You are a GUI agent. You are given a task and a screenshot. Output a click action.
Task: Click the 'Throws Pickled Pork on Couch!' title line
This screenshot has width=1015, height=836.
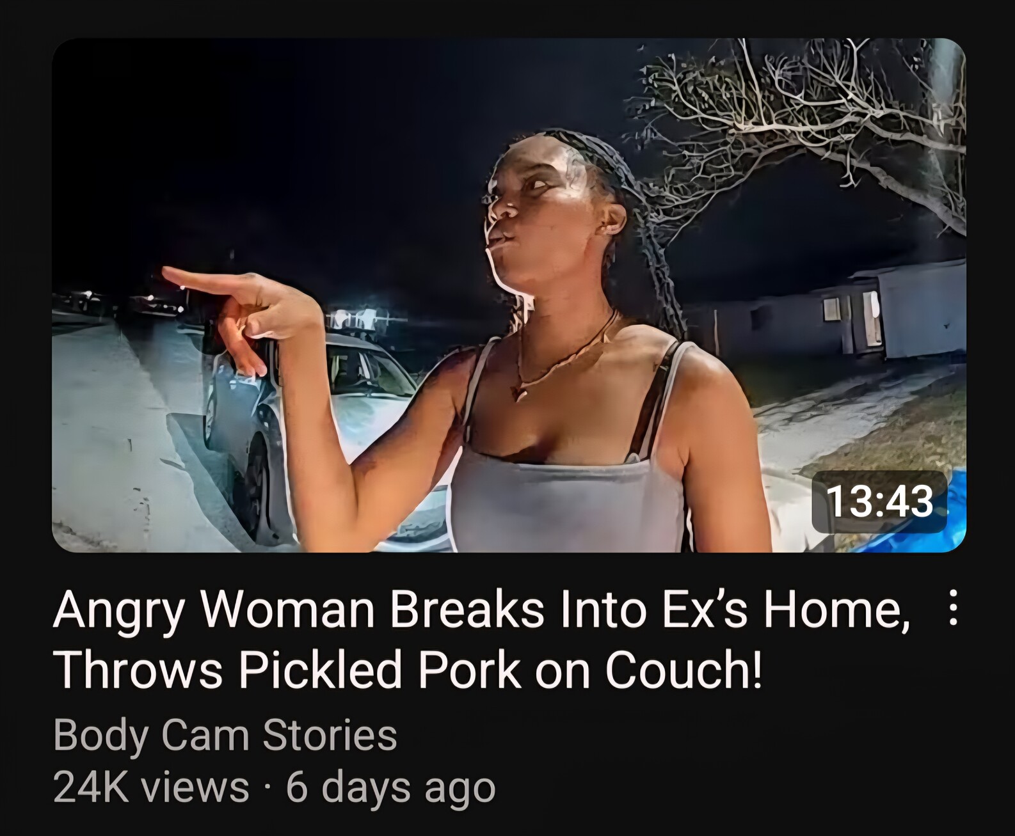(x=408, y=670)
